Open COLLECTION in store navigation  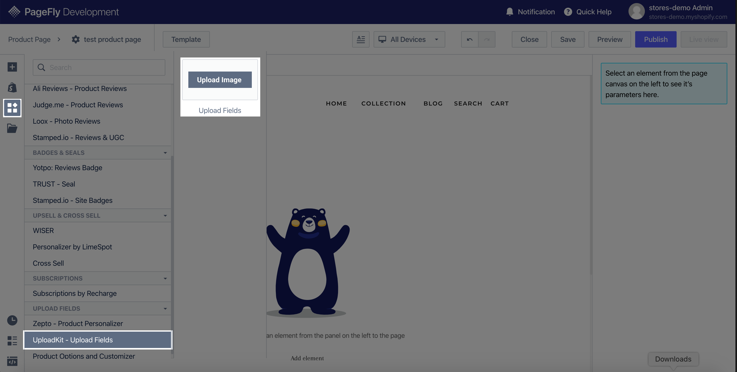[x=383, y=103]
